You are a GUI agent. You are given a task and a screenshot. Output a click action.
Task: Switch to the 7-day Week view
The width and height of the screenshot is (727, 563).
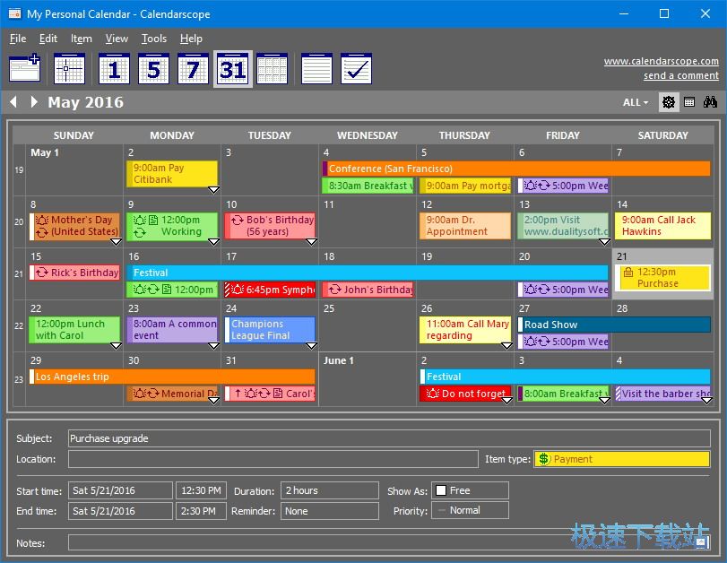click(x=192, y=68)
